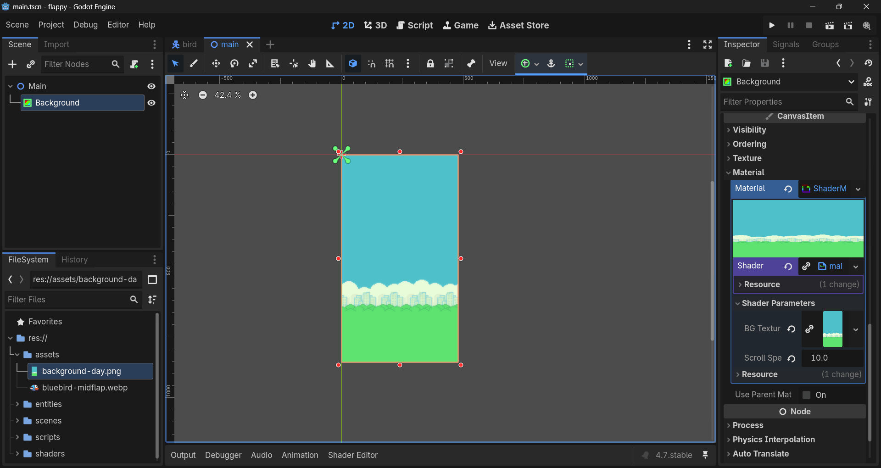Switch to the Signals tab
This screenshot has height=468, width=881.
tap(786, 45)
